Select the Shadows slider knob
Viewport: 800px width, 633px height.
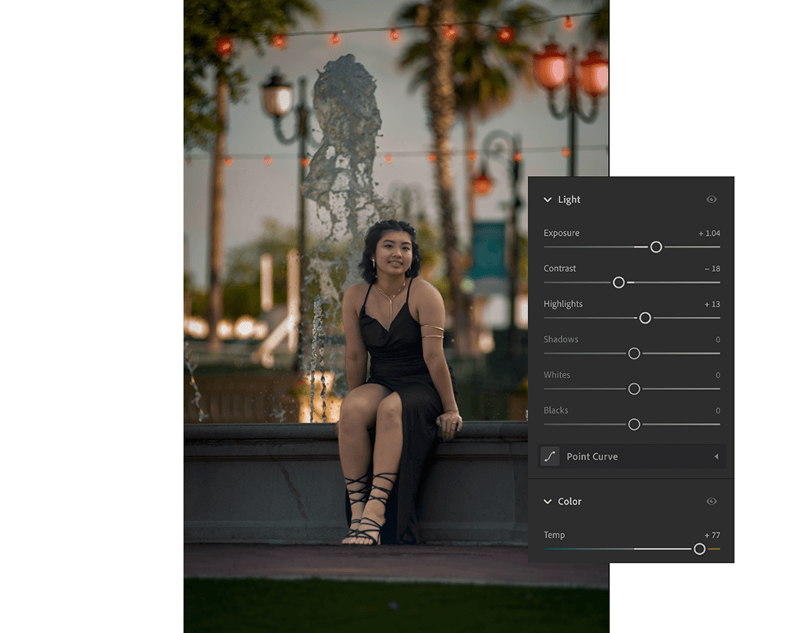(633, 353)
